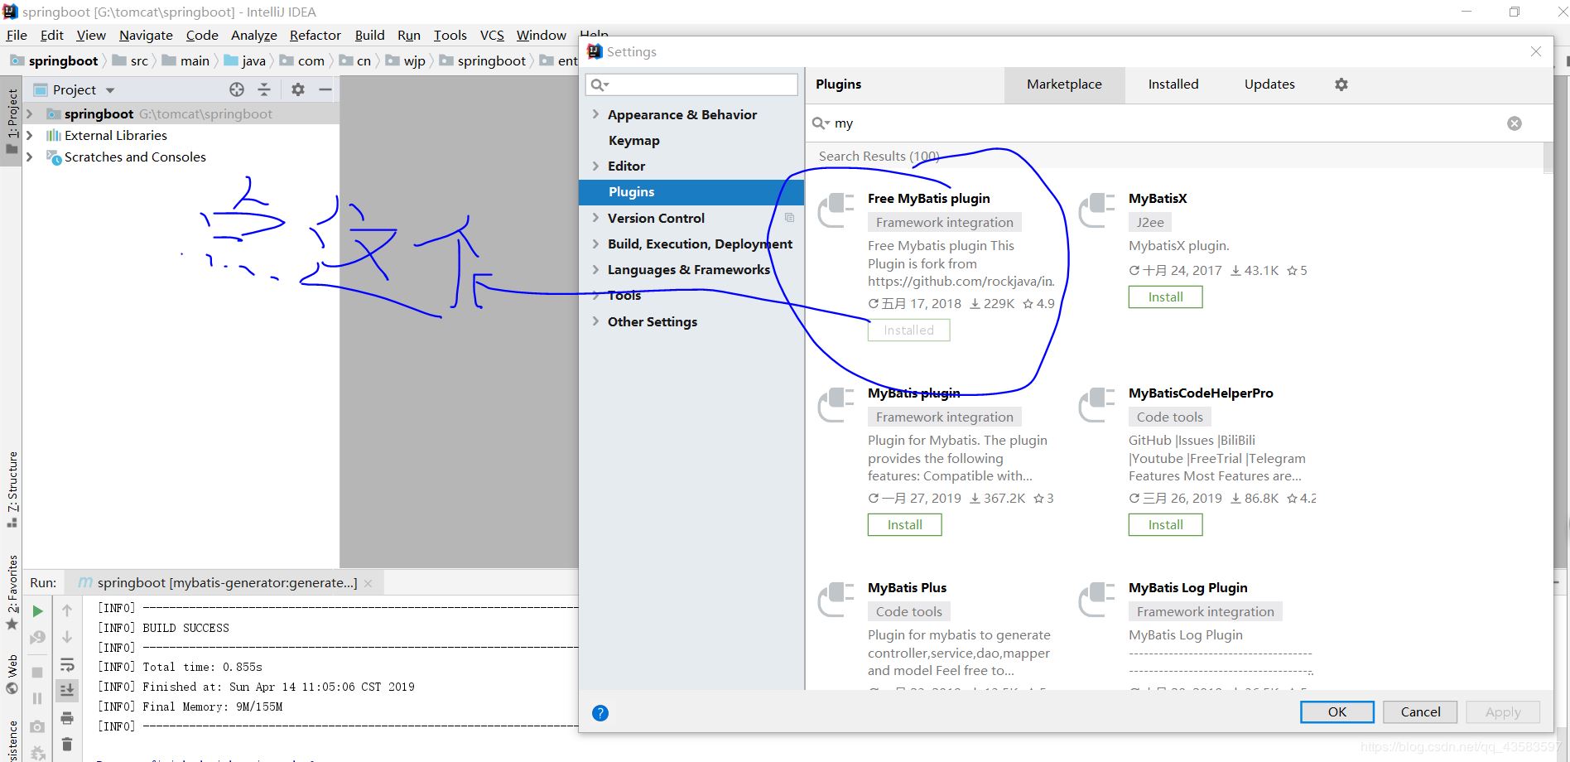Rerun the build with green play icon
This screenshot has height=762, width=1570.
37,611
